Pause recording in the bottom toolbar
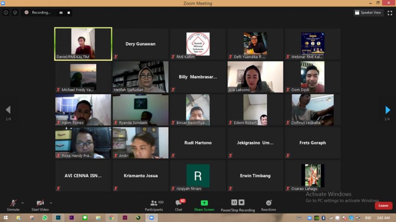This screenshot has height=222, width=396. pos(234,202)
